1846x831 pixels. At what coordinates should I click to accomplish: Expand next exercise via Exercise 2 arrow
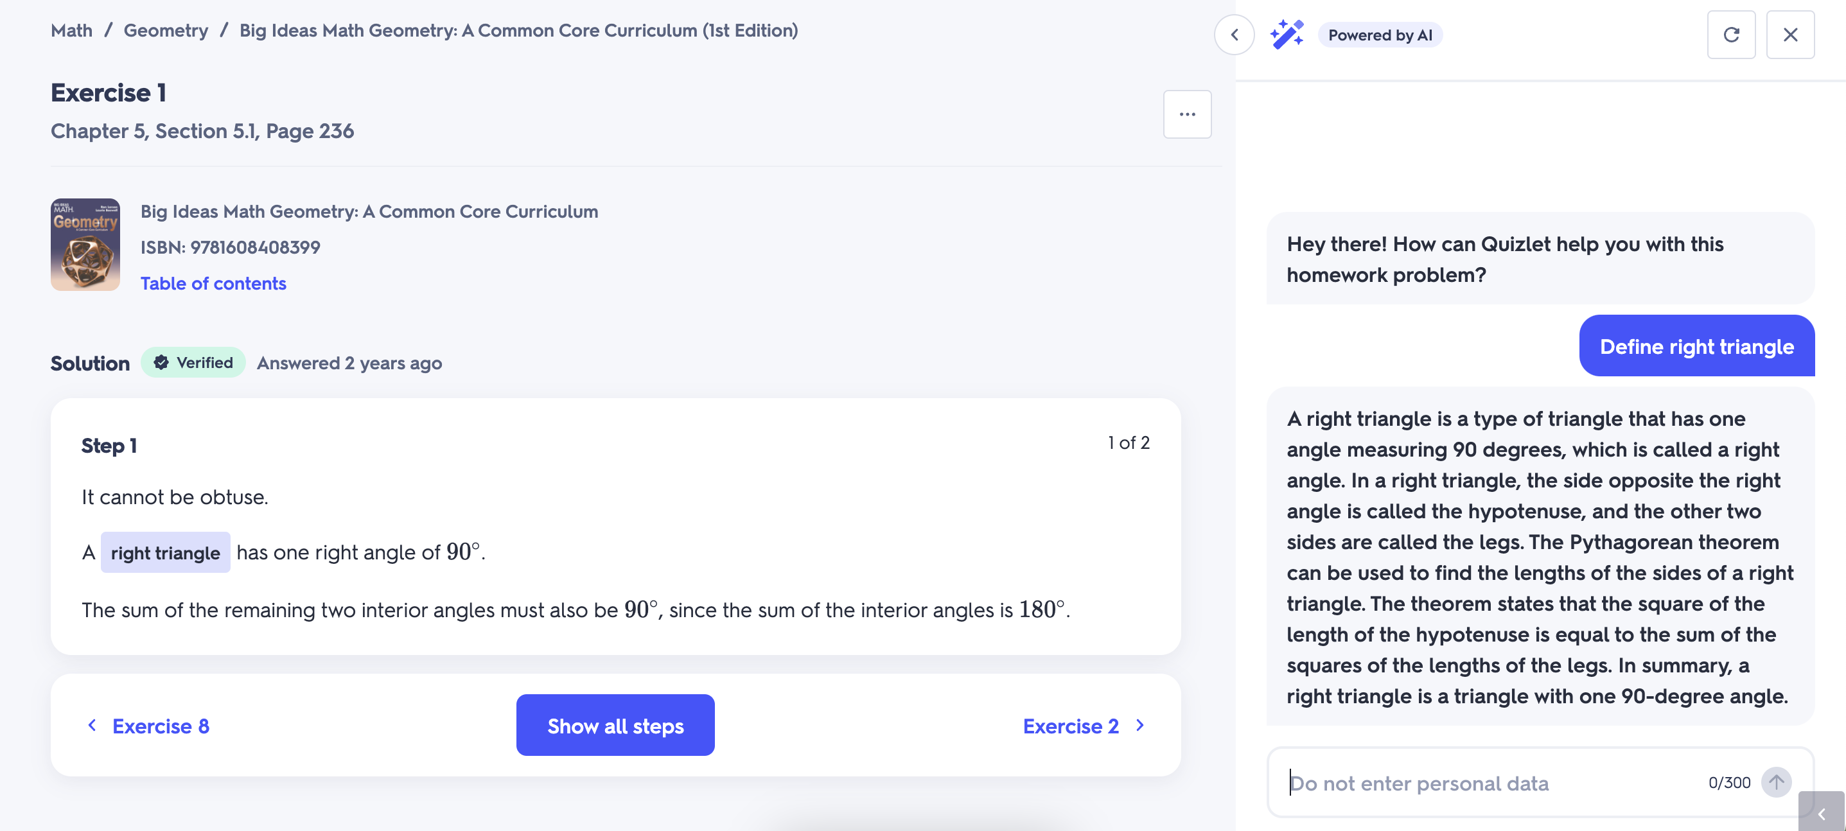point(1139,726)
